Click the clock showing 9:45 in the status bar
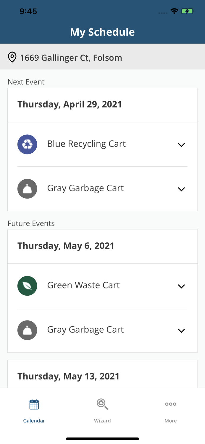 tap(28, 11)
